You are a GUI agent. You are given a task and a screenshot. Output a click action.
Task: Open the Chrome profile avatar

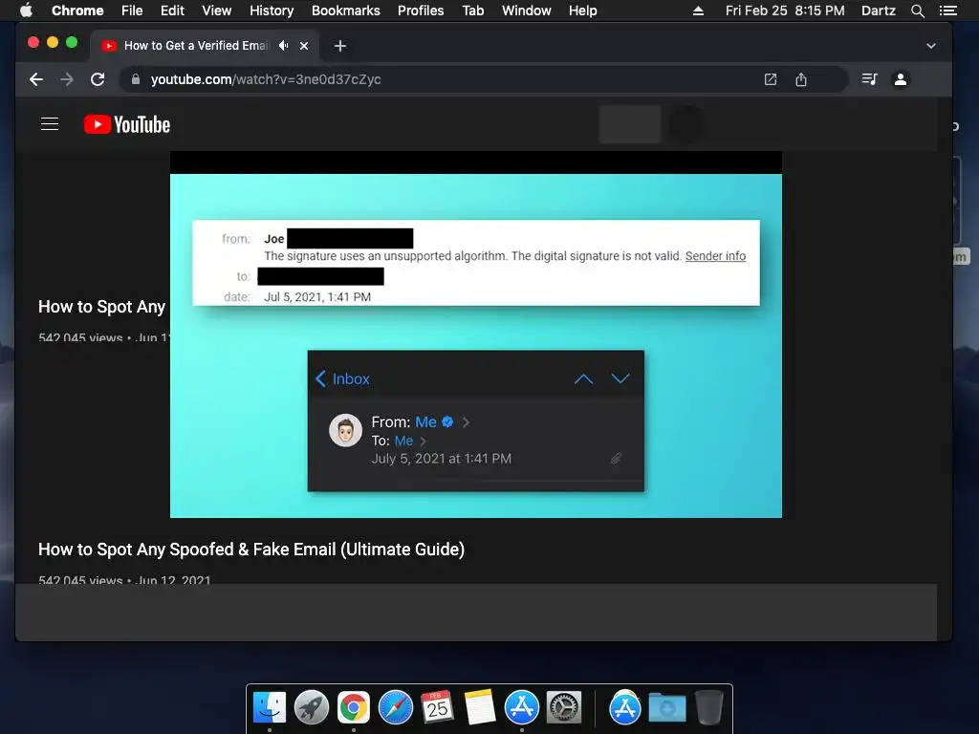[901, 79]
